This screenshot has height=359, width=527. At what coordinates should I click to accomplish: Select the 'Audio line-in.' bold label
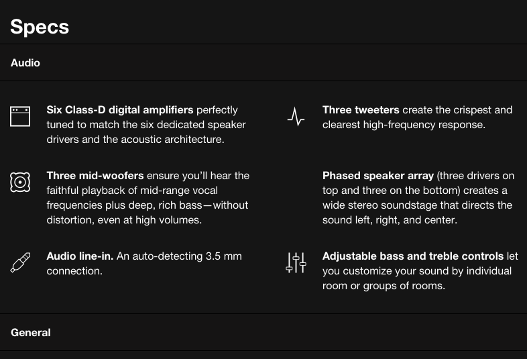[x=80, y=256]
